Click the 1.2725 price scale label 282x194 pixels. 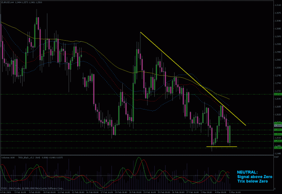278,91
